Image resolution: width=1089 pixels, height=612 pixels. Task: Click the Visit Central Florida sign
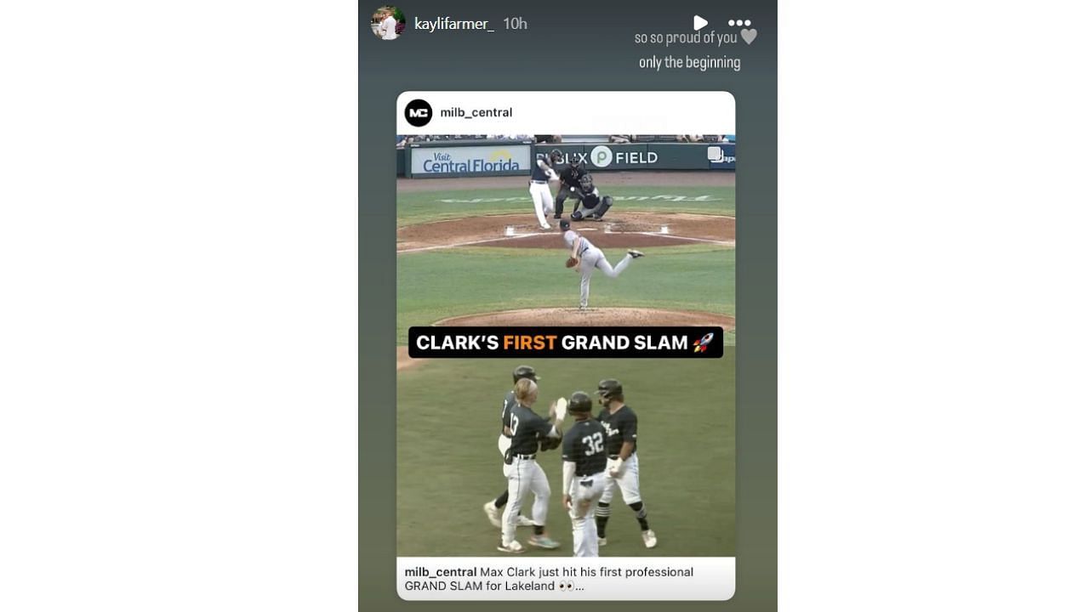click(x=470, y=160)
